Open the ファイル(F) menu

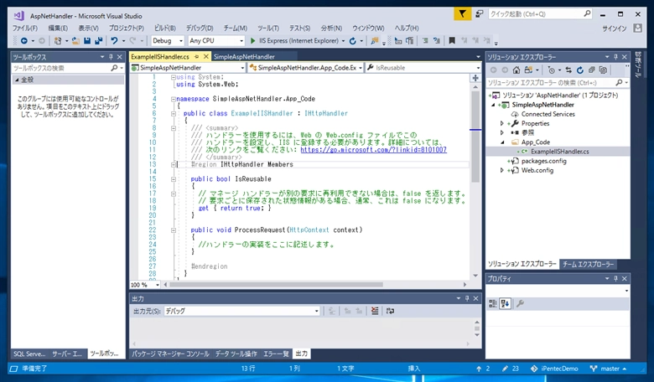(24, 28)
